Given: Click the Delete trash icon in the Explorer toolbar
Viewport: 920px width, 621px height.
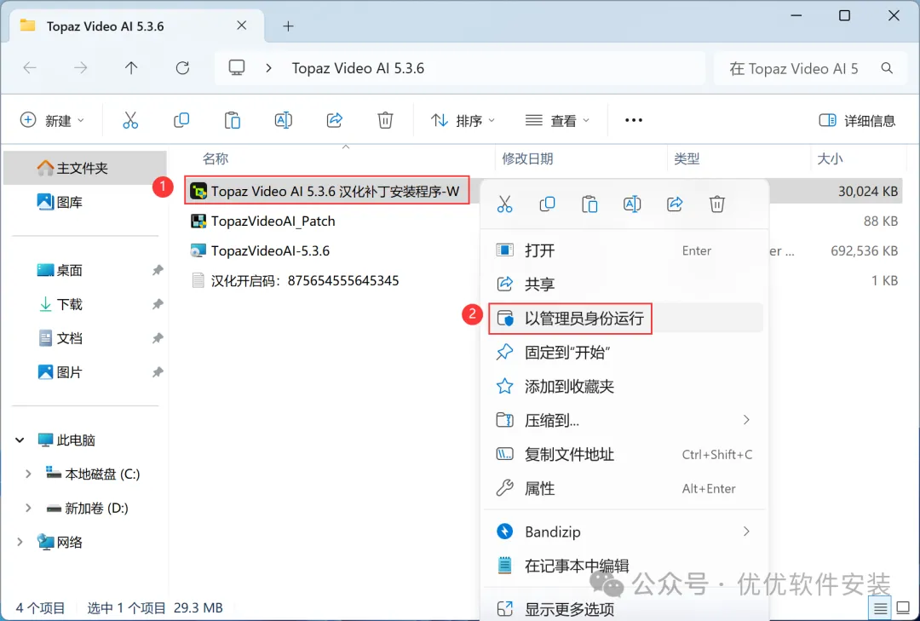Looking at the screenshot, I should (385, 120).
